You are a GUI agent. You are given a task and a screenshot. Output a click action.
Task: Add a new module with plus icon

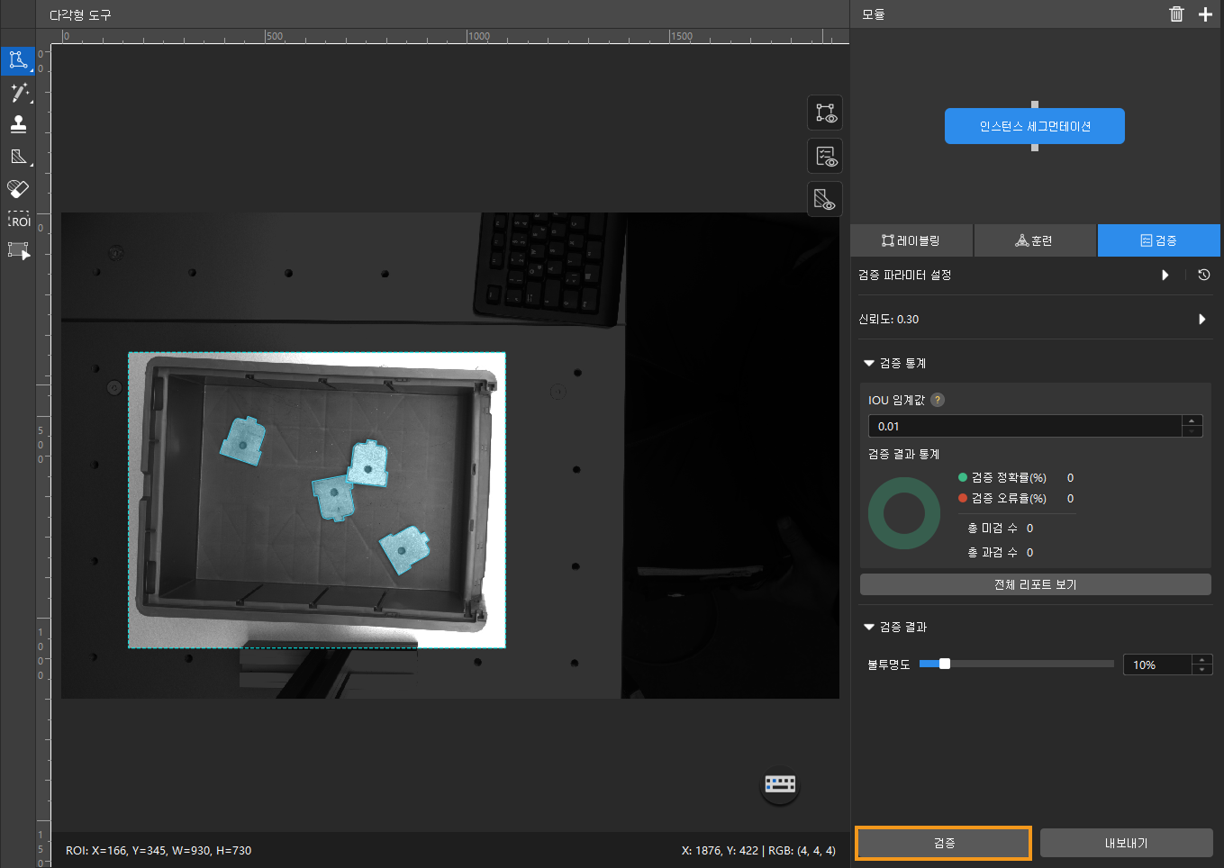tap(1205, 14)
